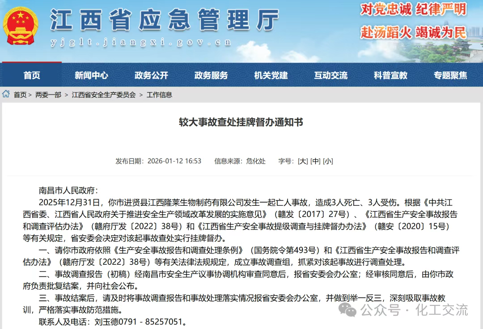Open the 科普宣教 menu
This screenshot has height=329, width=483.
(391, 75)
